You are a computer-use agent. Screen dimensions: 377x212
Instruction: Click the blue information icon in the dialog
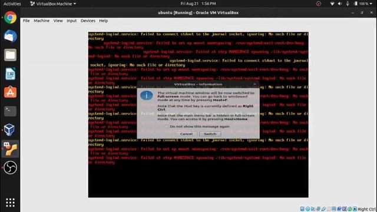(x=147, y=95)
